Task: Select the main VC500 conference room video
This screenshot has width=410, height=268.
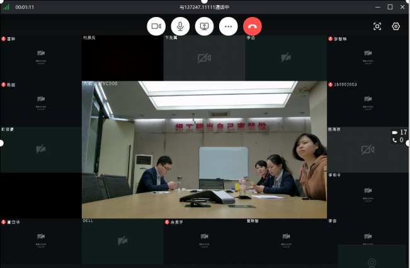Action: coord(204,149)
